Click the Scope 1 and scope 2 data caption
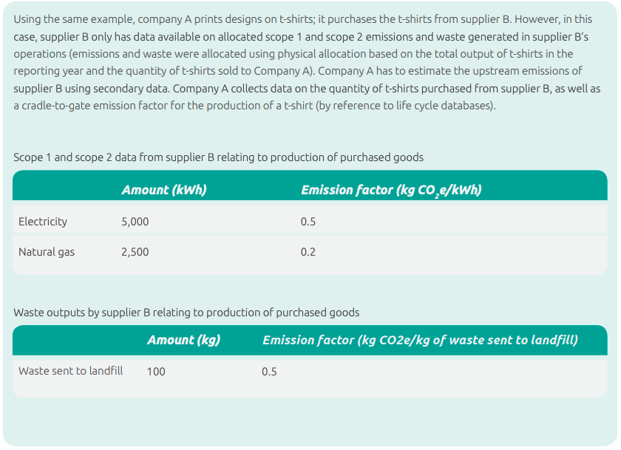The width and height of the screenshot is (621, 450). coord(219,157)
